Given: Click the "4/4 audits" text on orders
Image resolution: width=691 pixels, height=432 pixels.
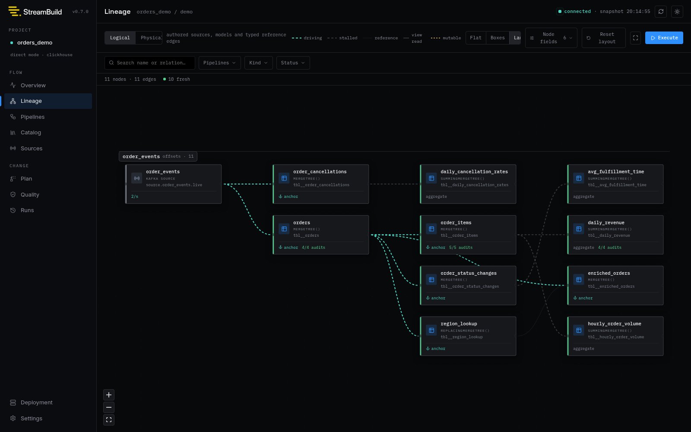Looking at the screenshot, I should (314, 248).
